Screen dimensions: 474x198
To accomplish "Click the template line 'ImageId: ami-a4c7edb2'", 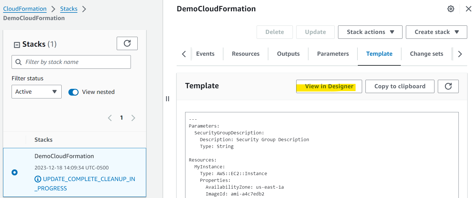I will click(x=235, y=194).
